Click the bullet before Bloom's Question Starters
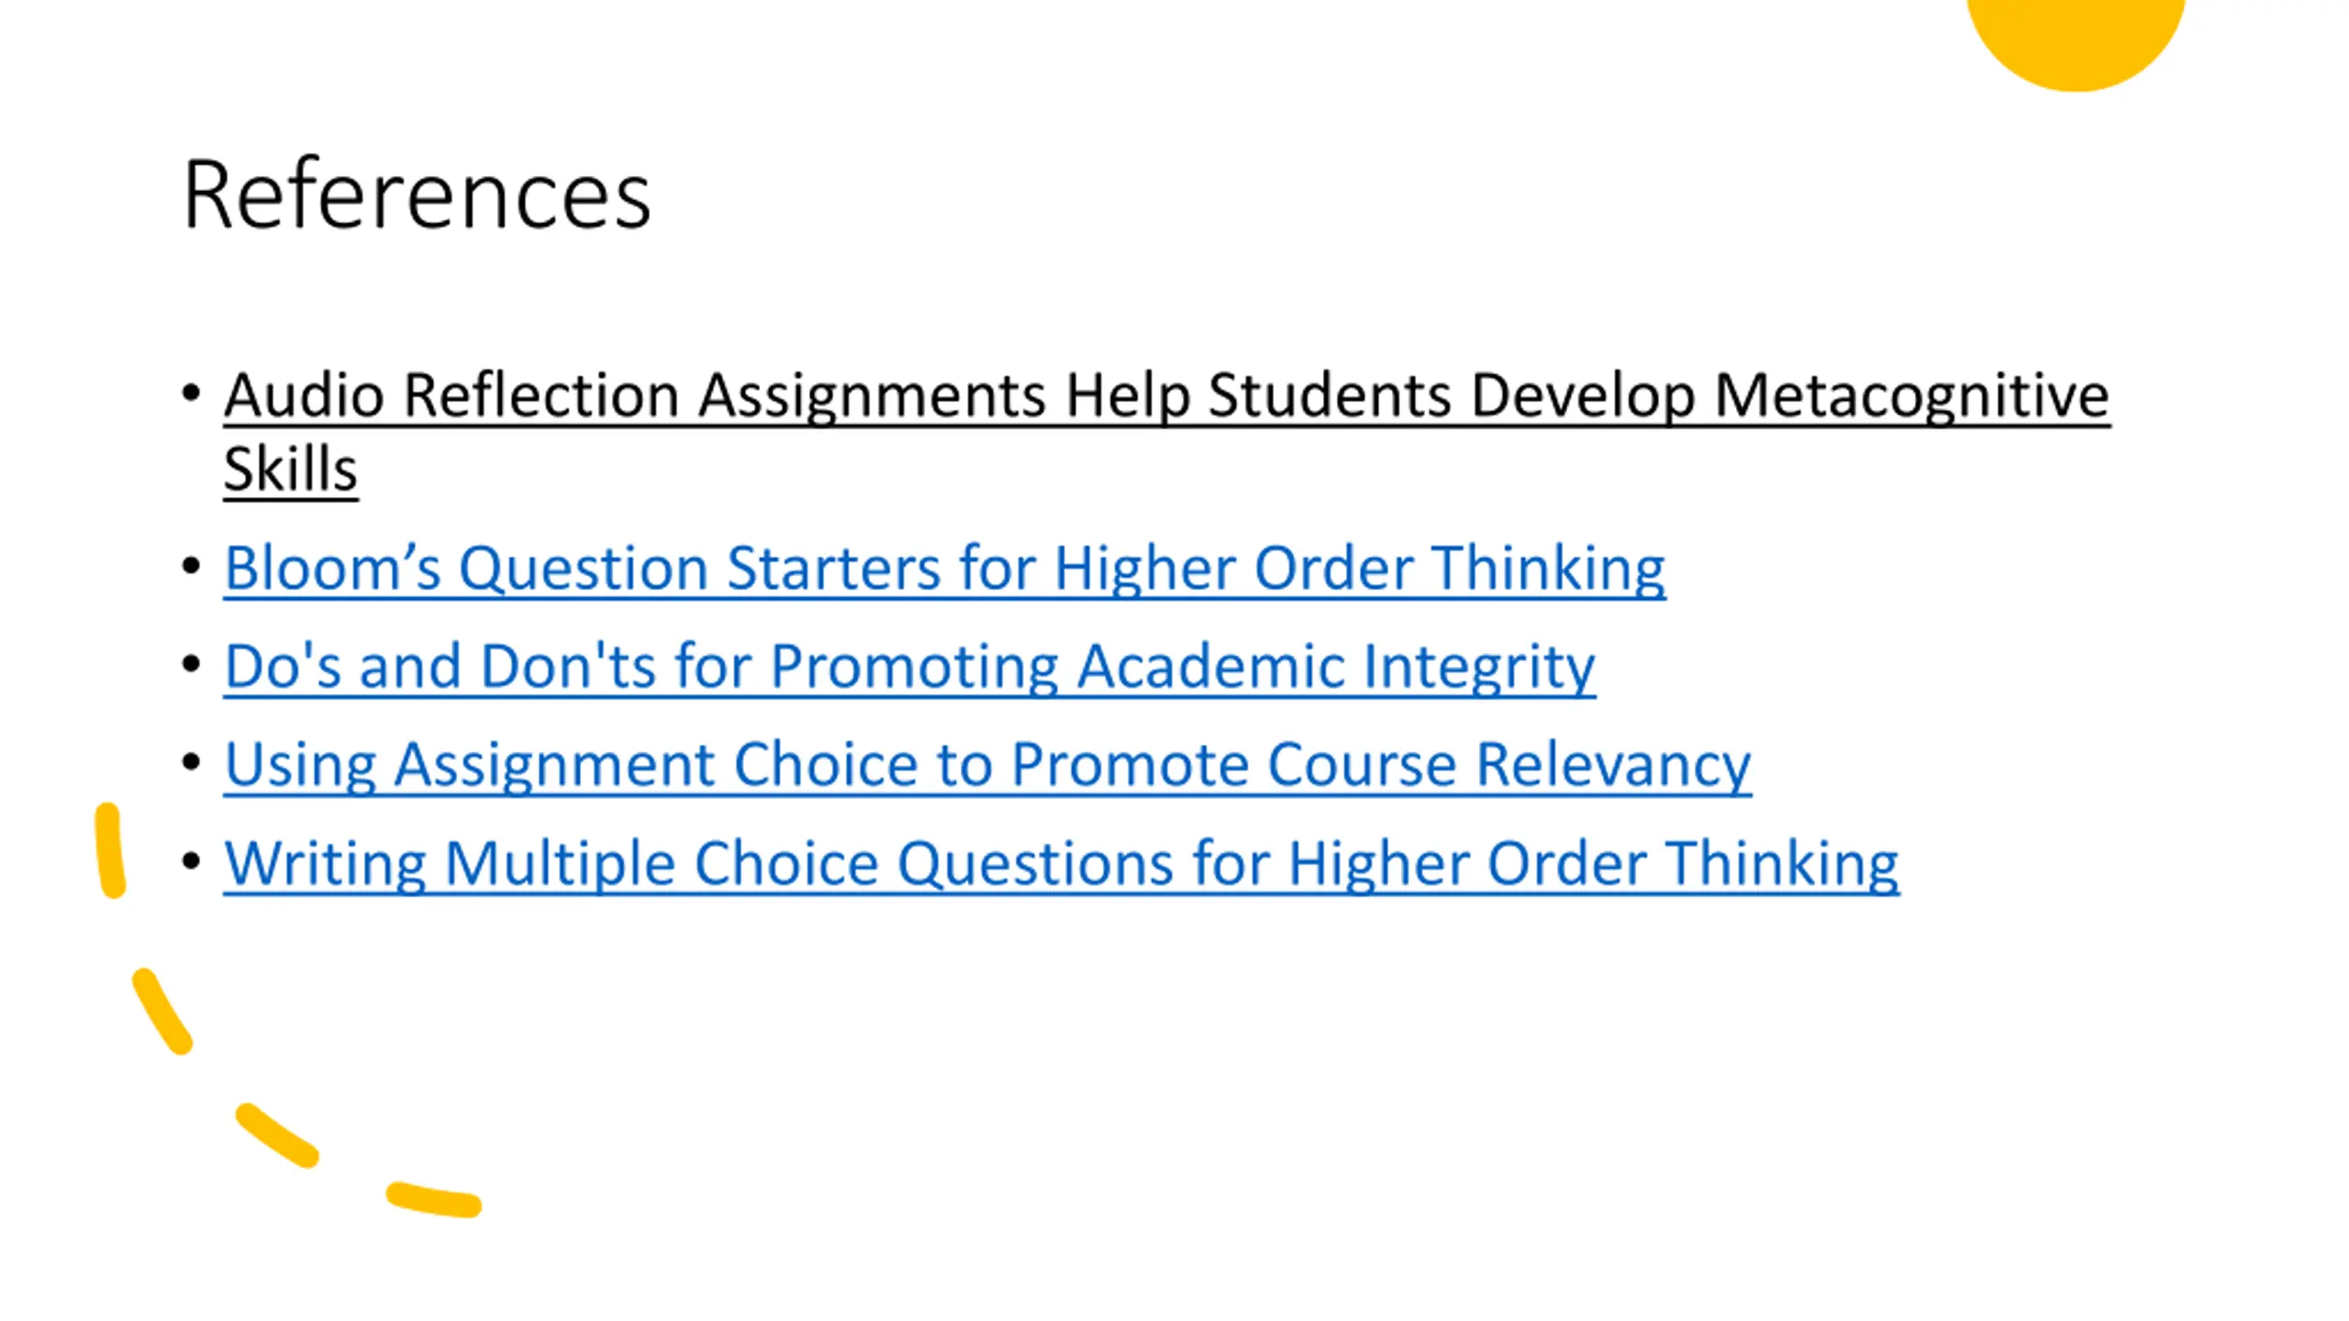Viewport: 2349px width, 1321px height. (191, 566)
